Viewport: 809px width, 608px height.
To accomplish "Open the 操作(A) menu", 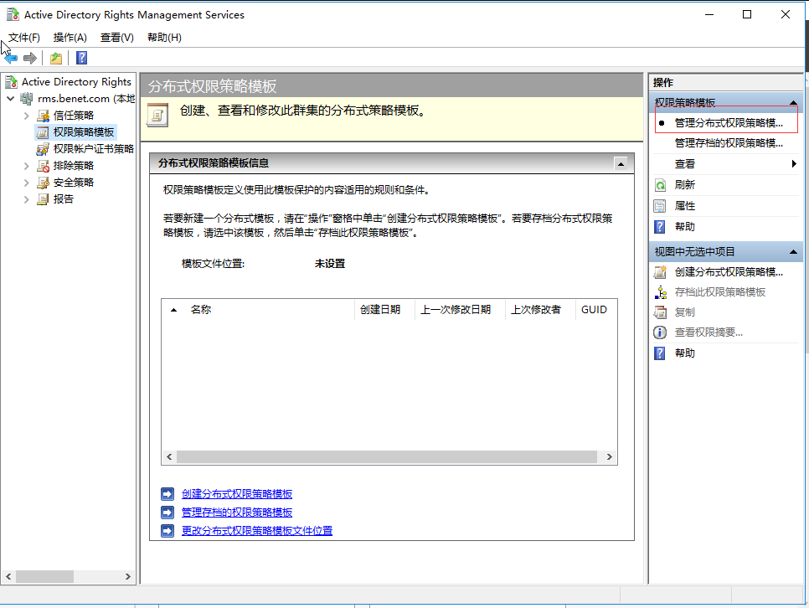I will pyautogui.click(x=70, y=38).
